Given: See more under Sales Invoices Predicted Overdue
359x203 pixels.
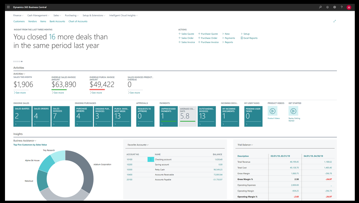Looking at the screenshot, I should [134, 92].
